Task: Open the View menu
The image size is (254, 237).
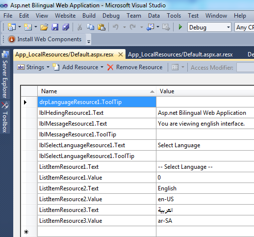Action: pos(42,16)
